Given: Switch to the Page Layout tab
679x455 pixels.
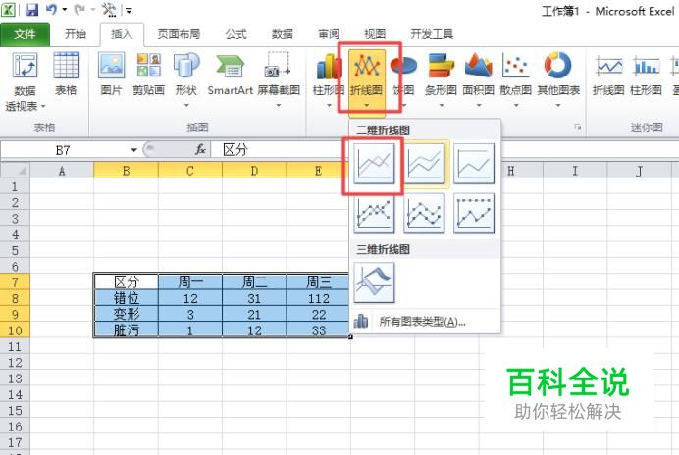Looking at the screenshot, I should [179, 34].
